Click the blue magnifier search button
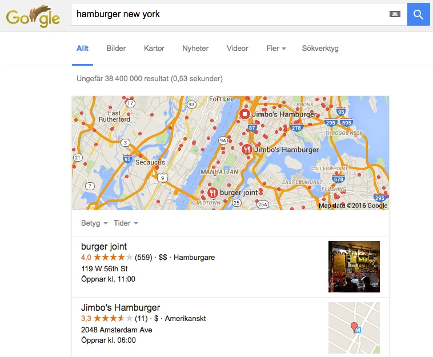 click(x=418, y=14)
